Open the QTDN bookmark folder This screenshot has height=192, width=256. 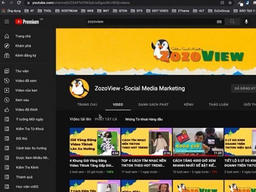point(120,11)
